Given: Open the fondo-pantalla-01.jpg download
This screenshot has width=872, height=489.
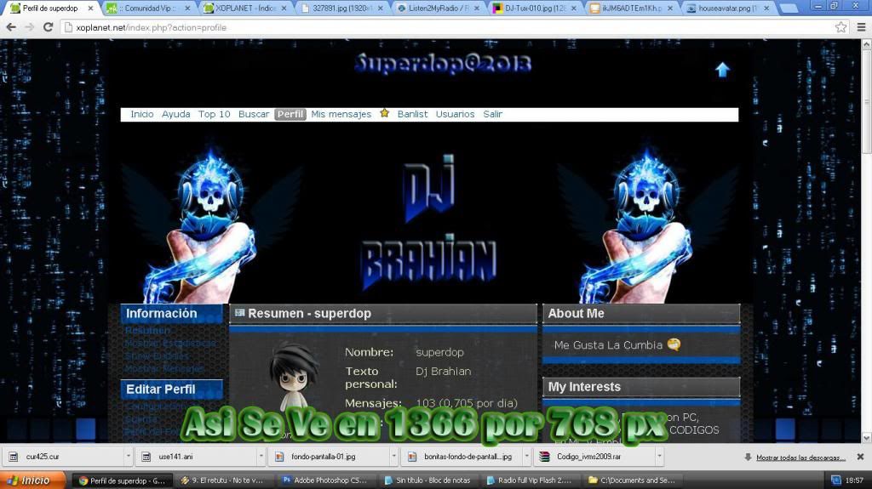Looking at the screenshot, I should click(x=330, y=456).
